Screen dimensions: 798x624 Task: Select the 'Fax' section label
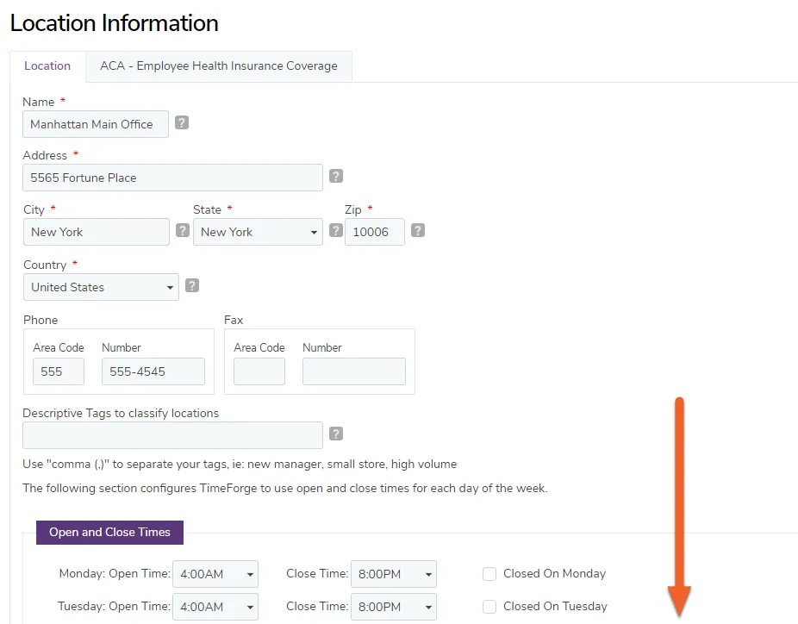coord(234,320)
